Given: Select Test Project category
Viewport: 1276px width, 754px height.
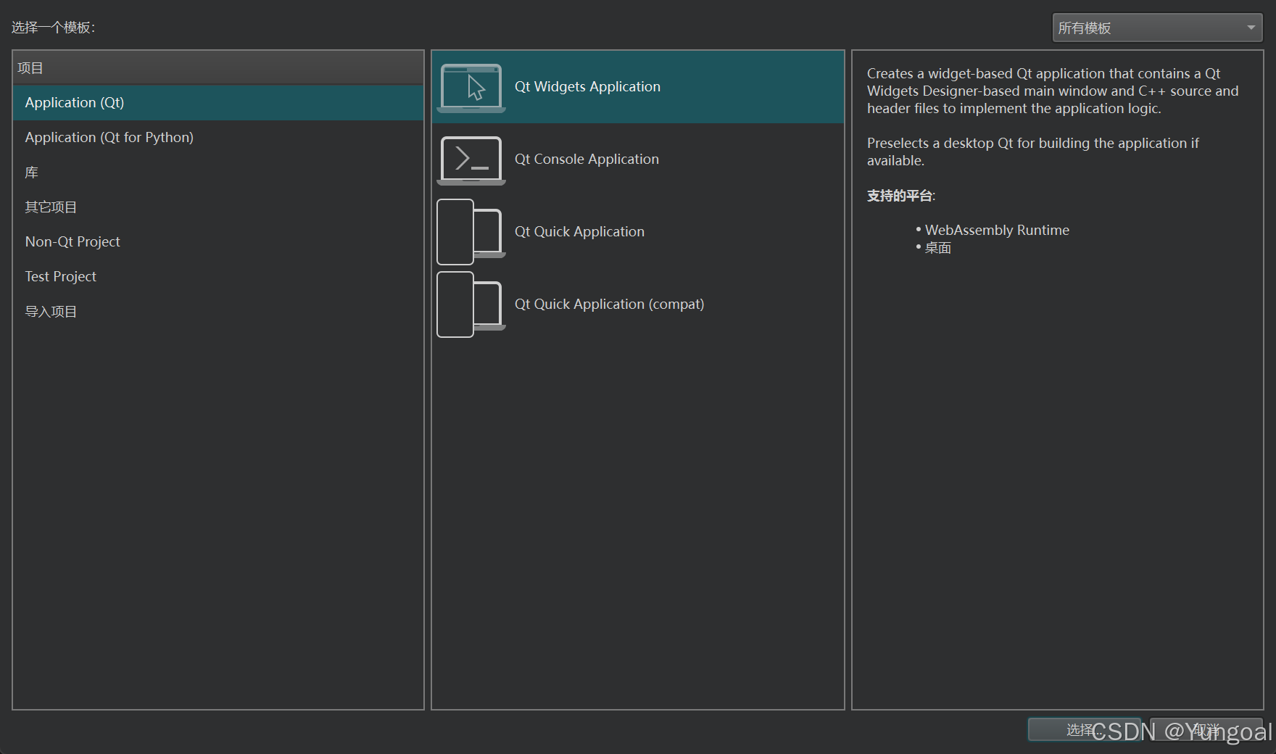Looking at the screenshot, I should 218,276.
